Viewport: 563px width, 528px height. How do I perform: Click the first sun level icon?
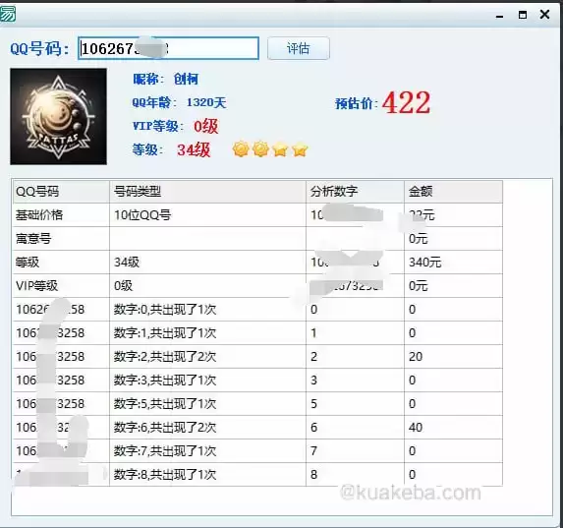[241, 148]
